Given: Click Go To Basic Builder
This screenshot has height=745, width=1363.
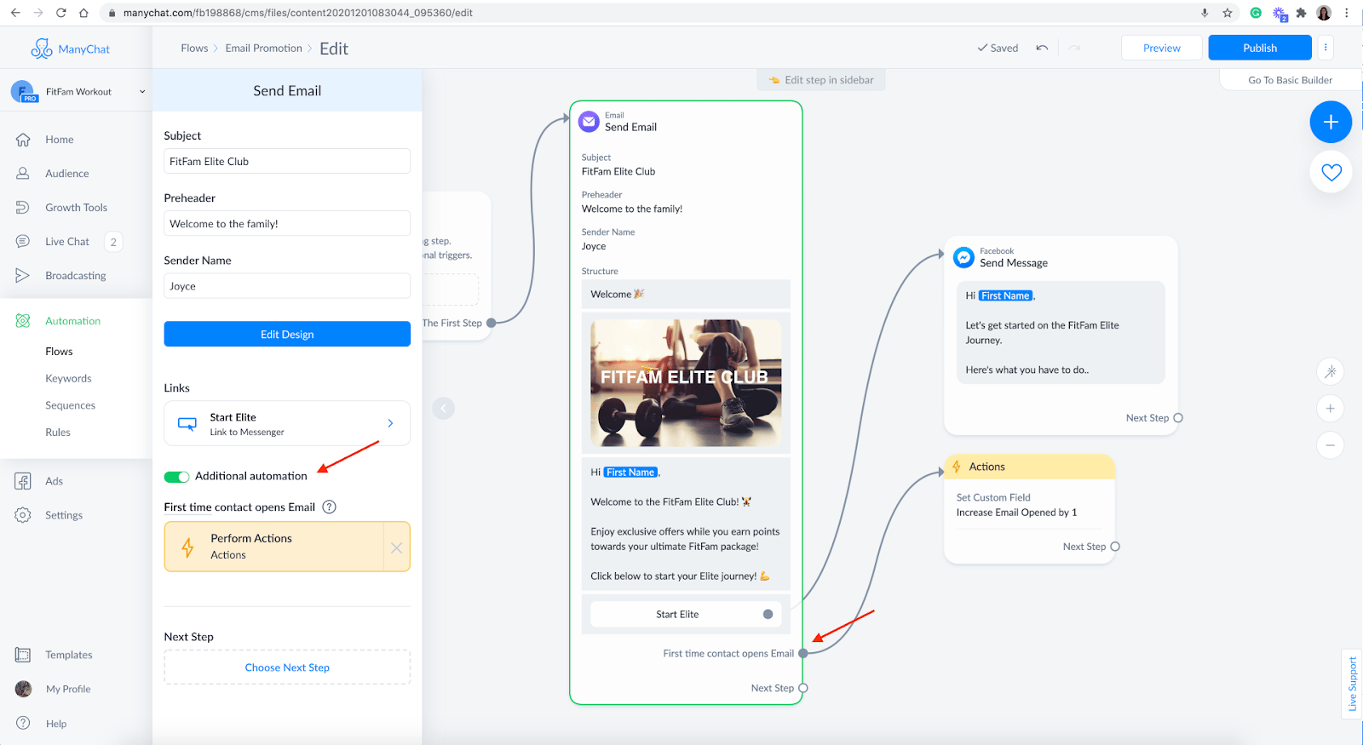Looking at the screenshot, I should point(1291,80).
